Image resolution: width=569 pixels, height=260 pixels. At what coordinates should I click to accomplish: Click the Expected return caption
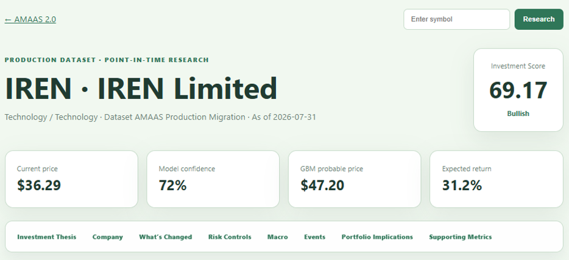coord(467,169)
